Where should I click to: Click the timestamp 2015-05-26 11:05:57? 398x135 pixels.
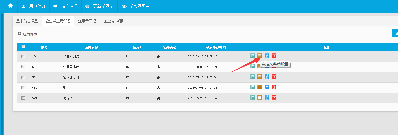click(202, 98)
